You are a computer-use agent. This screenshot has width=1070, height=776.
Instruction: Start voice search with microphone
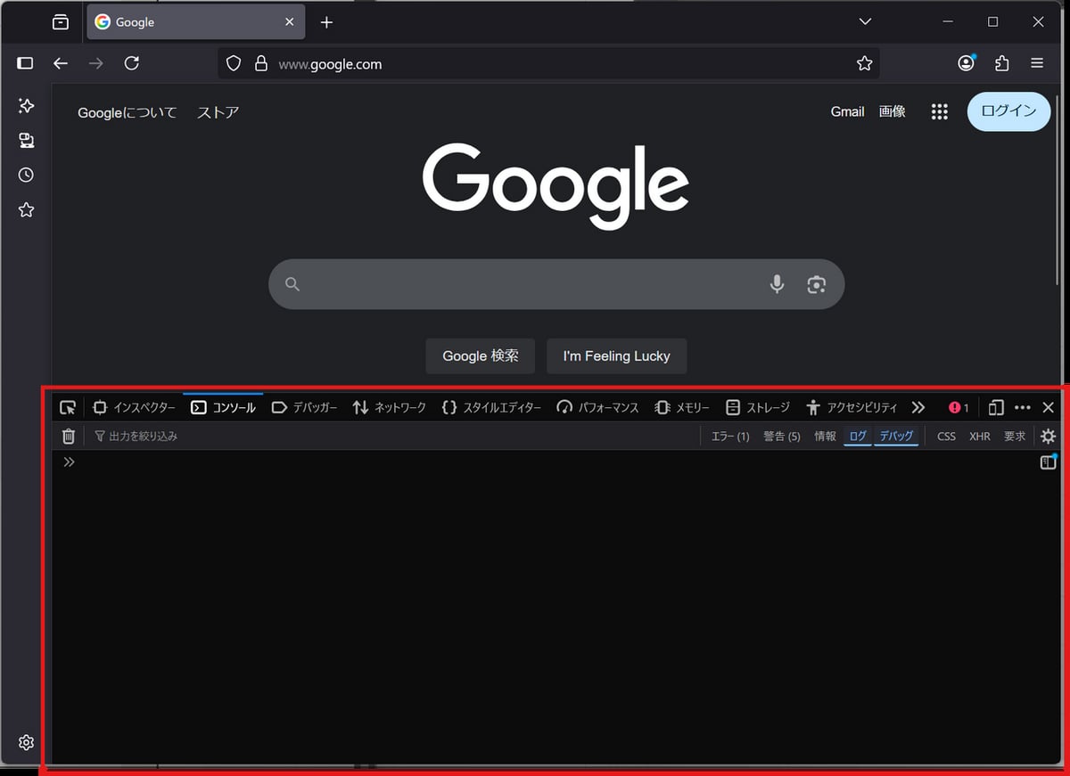(x=777, y=284)
